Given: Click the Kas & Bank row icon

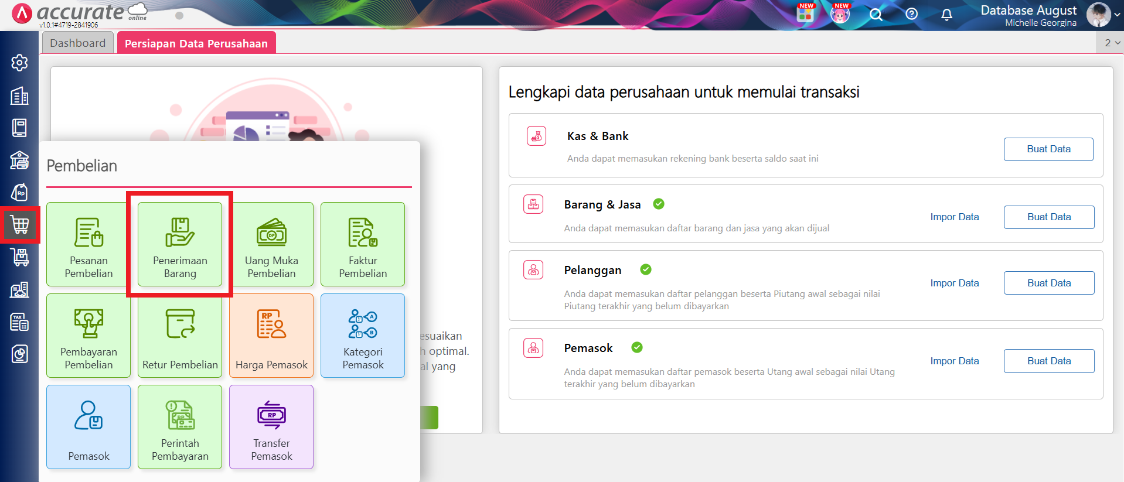Looking at the screenshot, I should (536, 136).
